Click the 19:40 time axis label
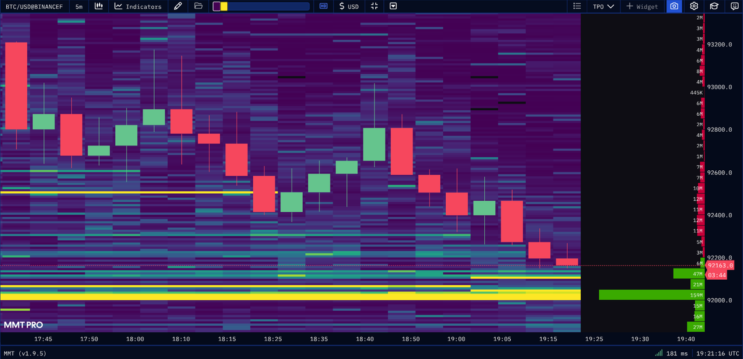This screenshot has height=359, width=743. coord(685,339)
